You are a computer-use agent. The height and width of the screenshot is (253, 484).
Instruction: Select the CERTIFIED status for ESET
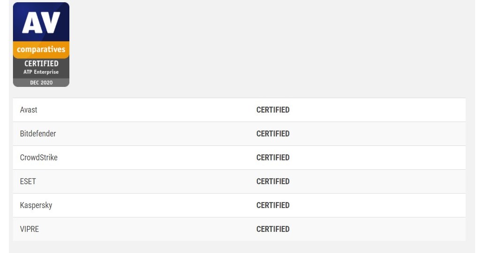pyautogui.click(x=273, y=181)
